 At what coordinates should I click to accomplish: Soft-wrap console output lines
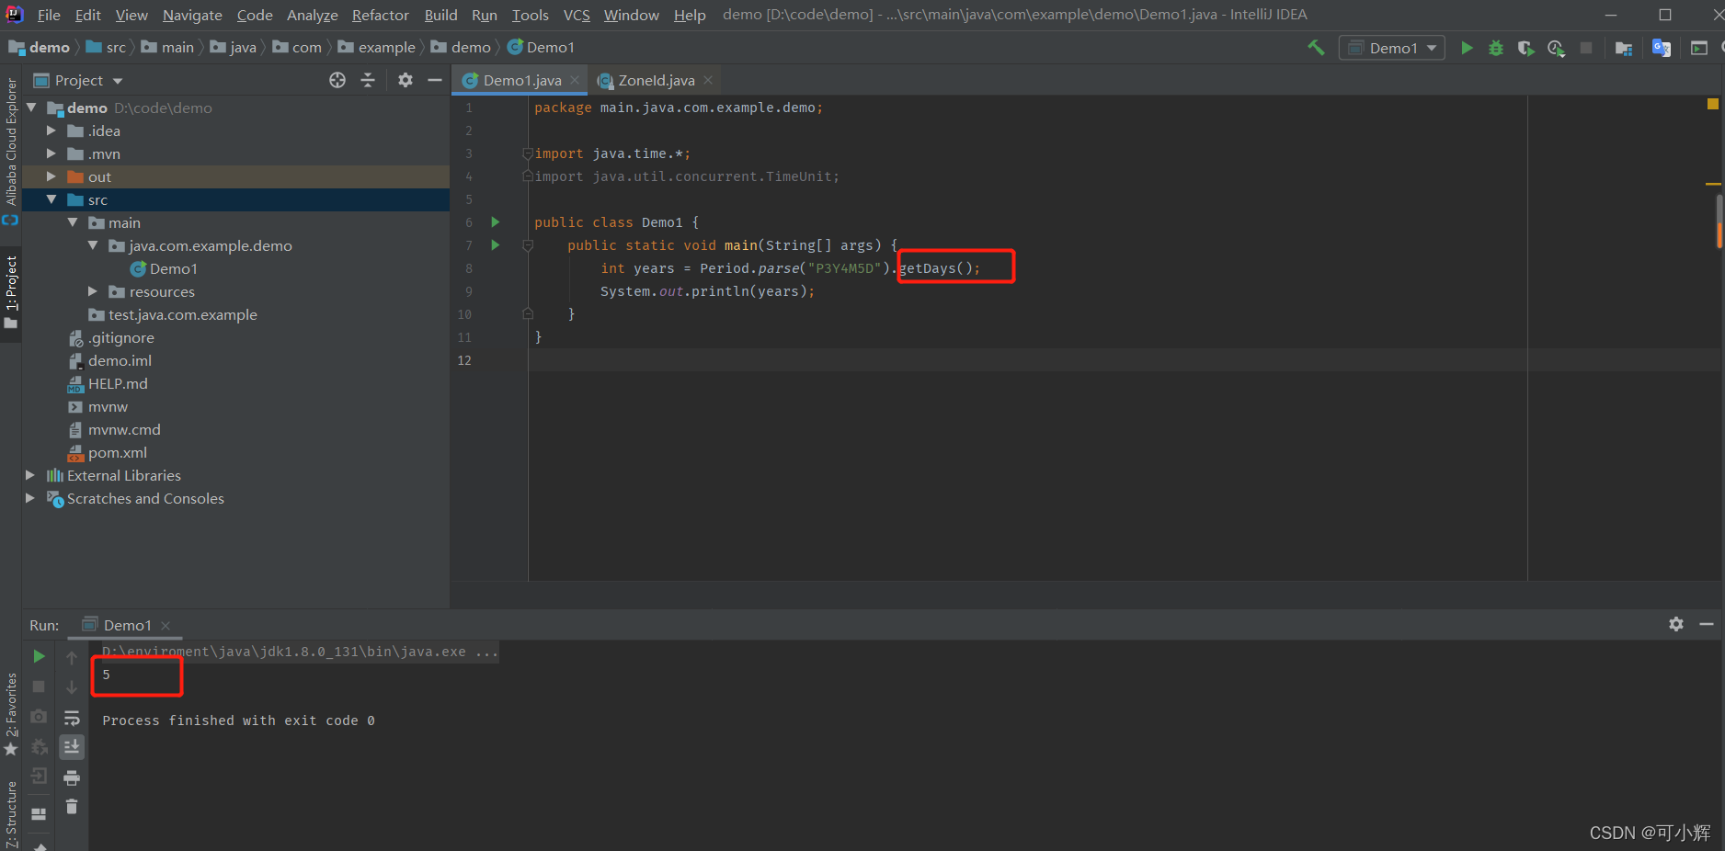(72, 718)
